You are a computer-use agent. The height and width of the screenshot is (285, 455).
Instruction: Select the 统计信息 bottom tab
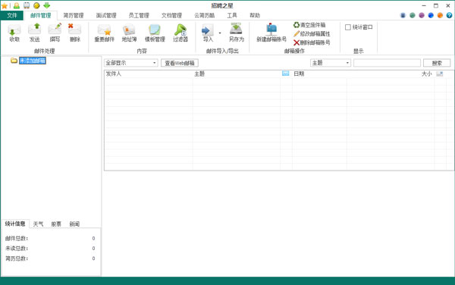[15, 224]
